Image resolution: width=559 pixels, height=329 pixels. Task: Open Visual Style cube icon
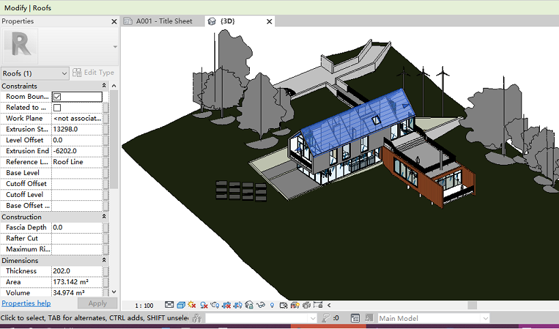click(181, 305)
